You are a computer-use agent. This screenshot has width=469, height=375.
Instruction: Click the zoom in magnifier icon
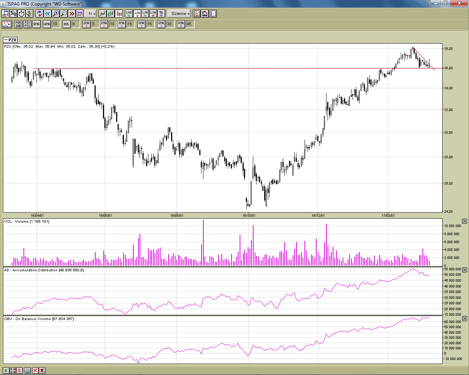(x=56, y=14)
